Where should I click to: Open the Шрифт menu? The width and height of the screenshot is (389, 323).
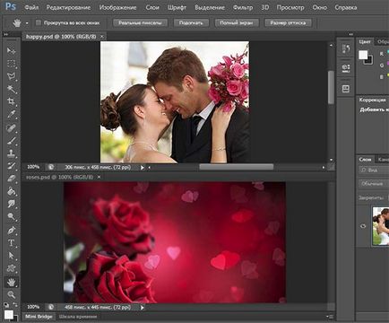(x=177, y=7)
